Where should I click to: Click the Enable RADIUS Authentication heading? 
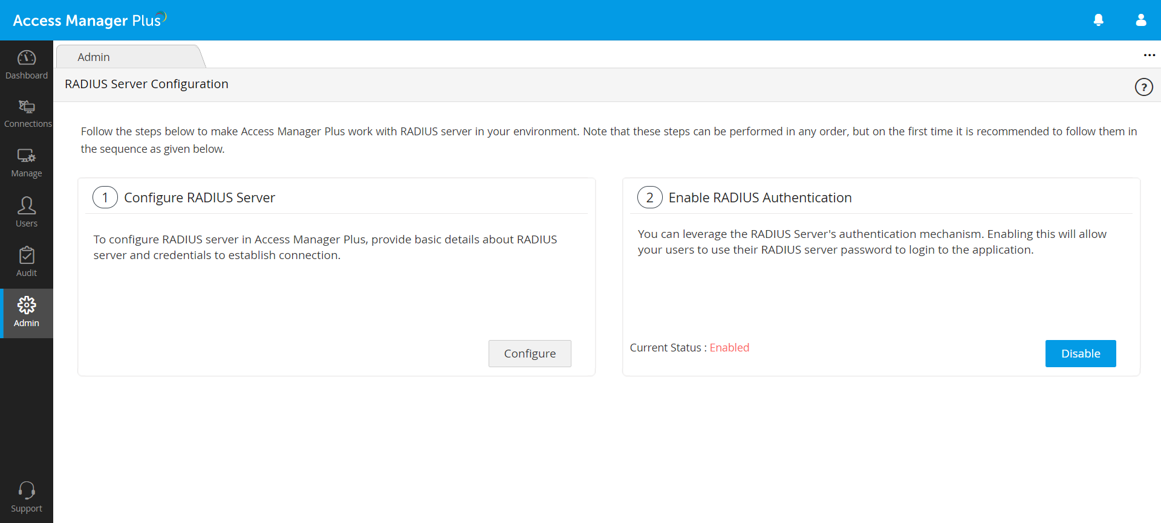760,197
